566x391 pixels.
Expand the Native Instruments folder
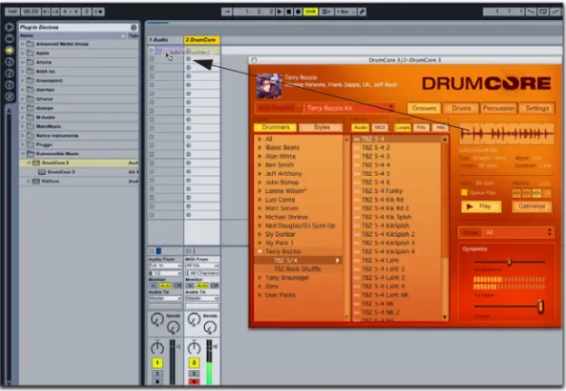(23, 136)
